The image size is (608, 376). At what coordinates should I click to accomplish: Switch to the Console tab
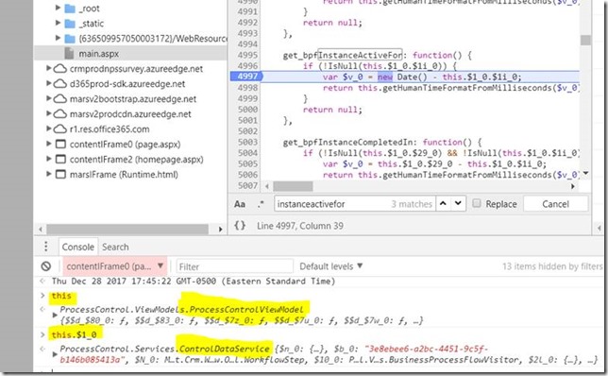(x=78, y=247)
